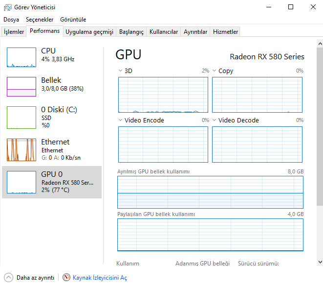Select the CPU usage graph thumbnail
323x289 pixels.
tap(21, 57)
